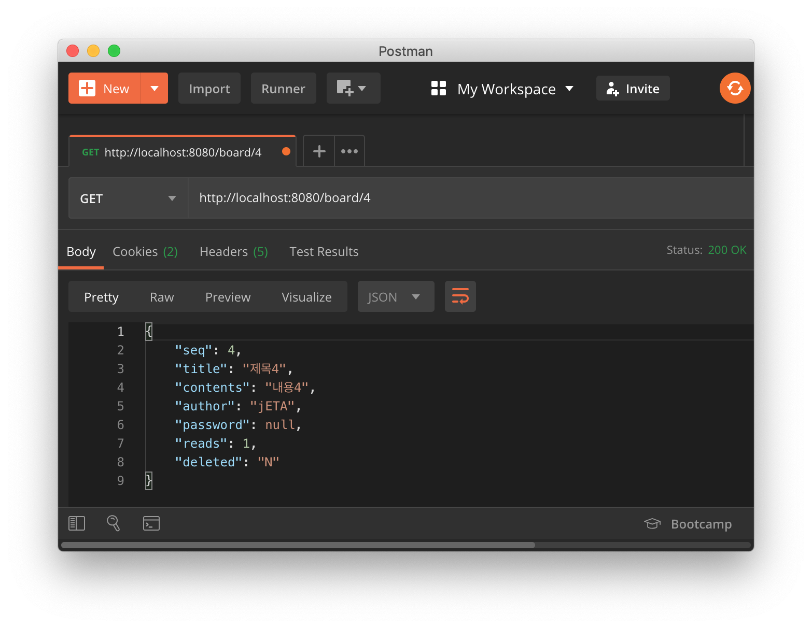Click the 200 OK status text

pyautogui.click(x=727, y=250)
